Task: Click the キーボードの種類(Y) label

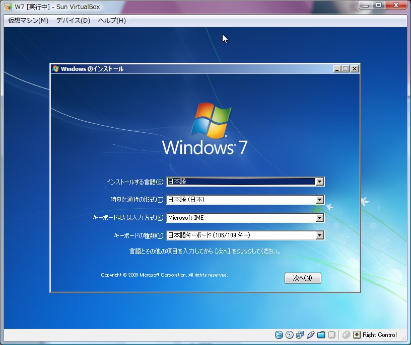Action: 139,235
